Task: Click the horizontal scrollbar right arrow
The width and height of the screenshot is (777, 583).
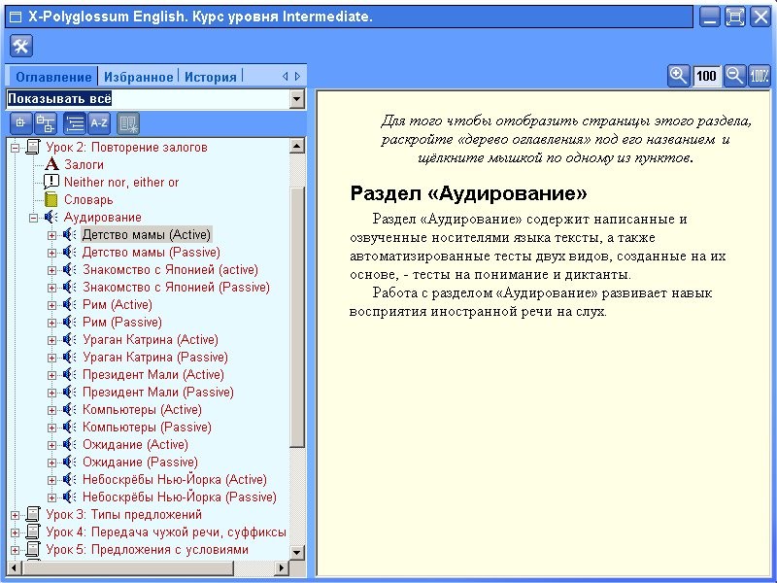Action: pos(282,567)
